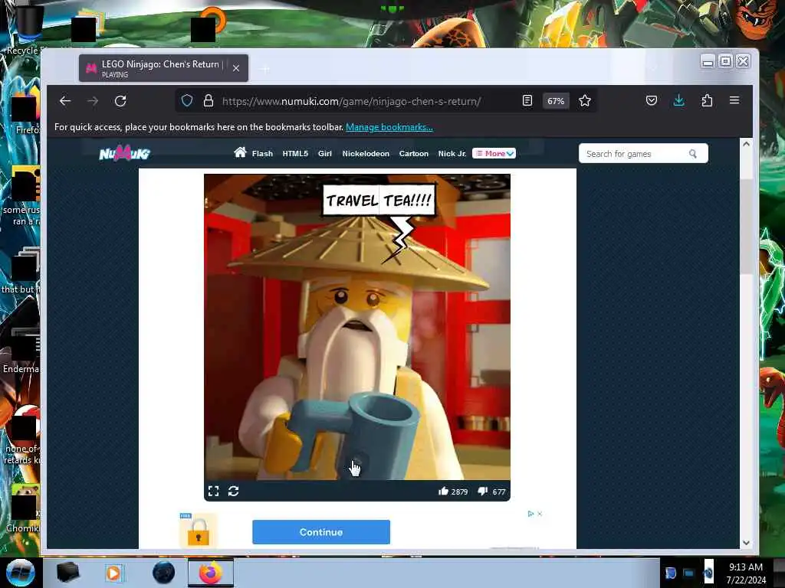Click the Manage bookmarks link
This screenshot has height=588, width=785.
tap(389, 127)
